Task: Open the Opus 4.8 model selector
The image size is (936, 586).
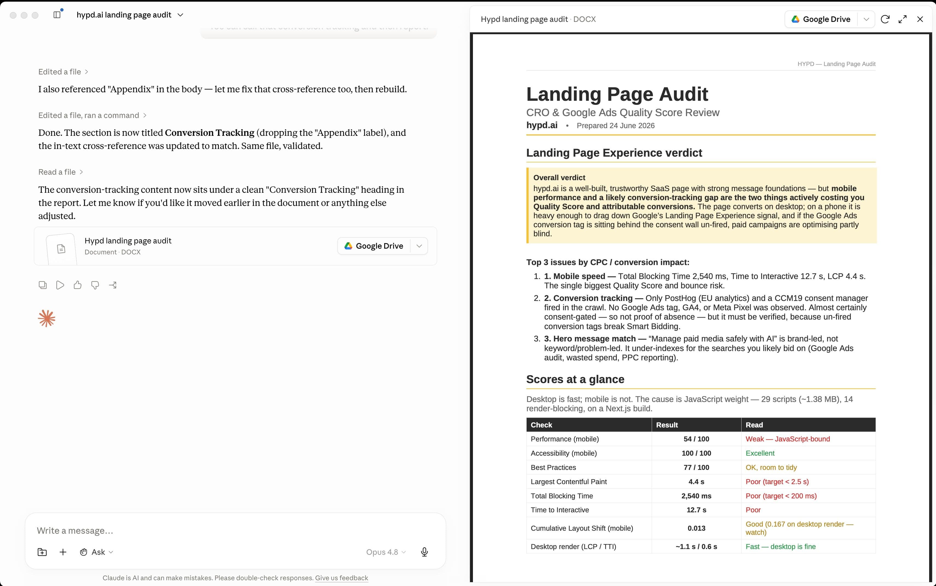Action: pyautogui.click(x=386, y=552)
